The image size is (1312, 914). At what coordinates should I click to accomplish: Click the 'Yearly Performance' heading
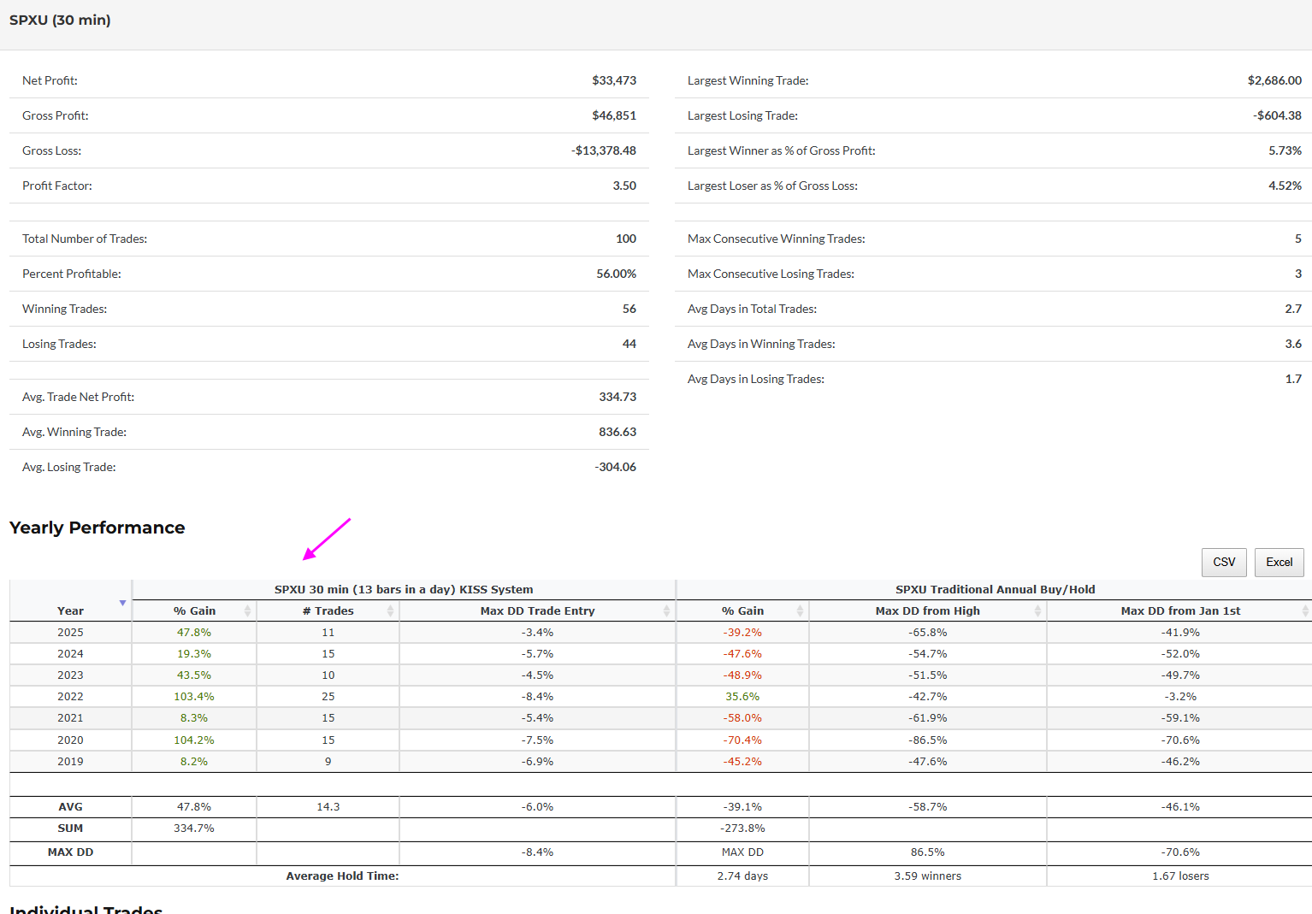pos(98,528)
